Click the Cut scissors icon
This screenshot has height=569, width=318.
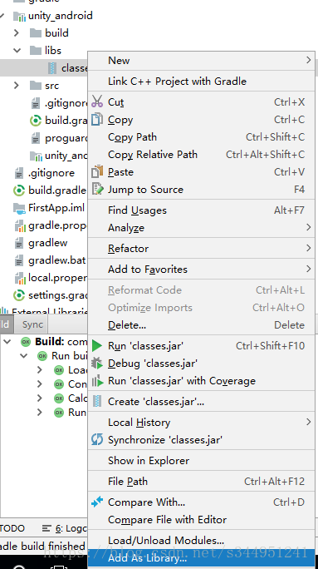(97, 101)
